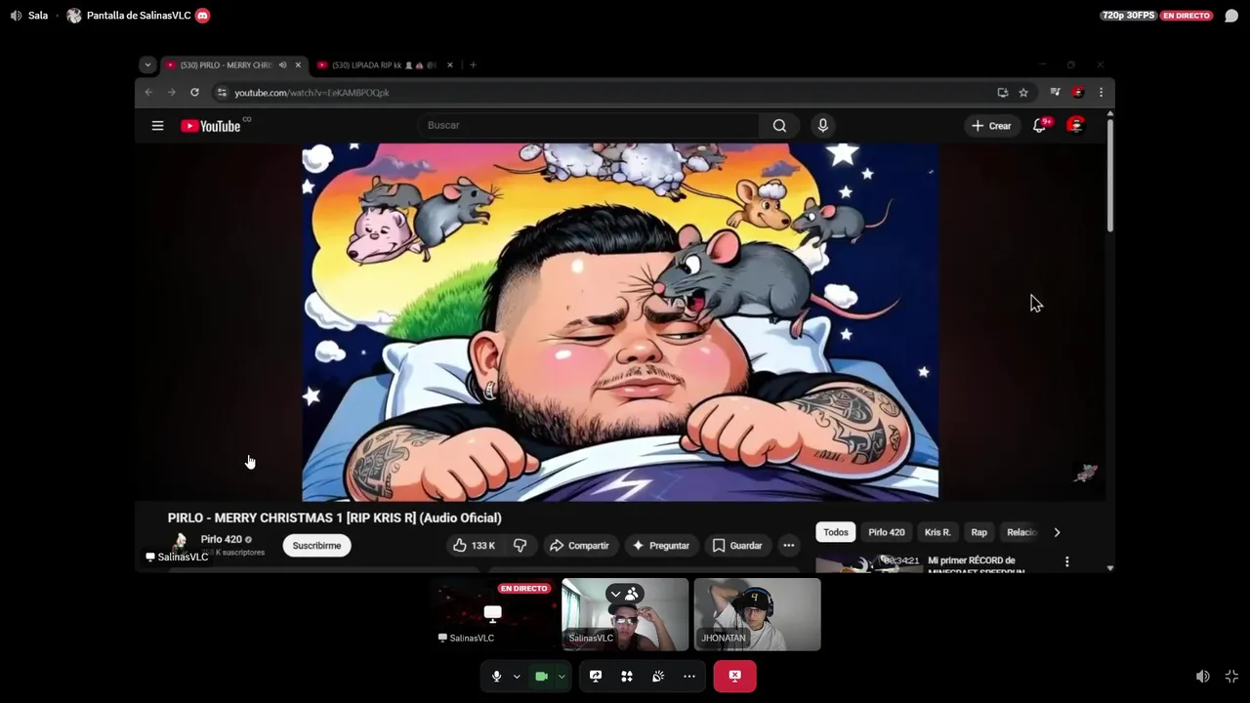1250x703 pixels.
Task: Select JHONATAN camera tile
Action: pyautogui.click(x=757, y=614)
